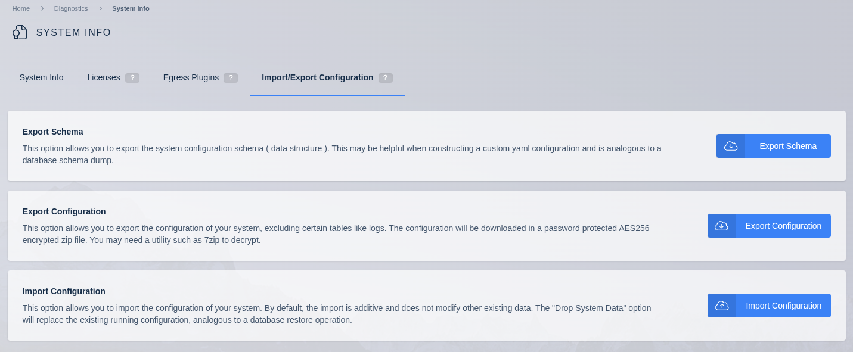Image resolution: width=853 pixels, height=352 pixels.
Task: Switch to the Egress Plugins tab
Action: click(190, 77)
